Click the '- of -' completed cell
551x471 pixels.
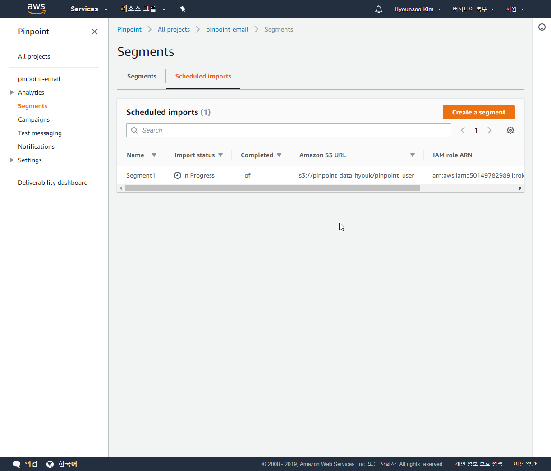(248, 175)
